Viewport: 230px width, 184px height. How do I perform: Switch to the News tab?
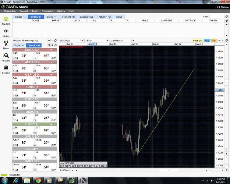coord(119,17)
